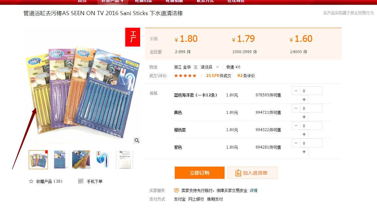The height and width of the screenshot is (213, 377).
Task: Click the 紫色 quantity input field
Action: click(x=311, y=143)
